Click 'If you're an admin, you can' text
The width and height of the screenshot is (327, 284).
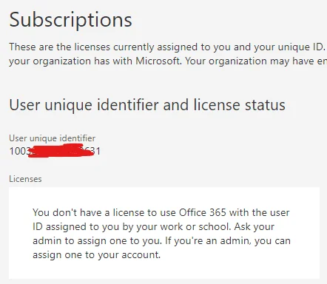[x=228, y=240]
